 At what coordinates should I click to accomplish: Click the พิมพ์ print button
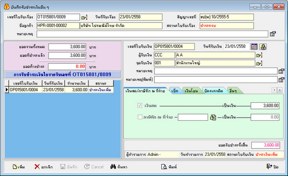click(x=169, y=167)
